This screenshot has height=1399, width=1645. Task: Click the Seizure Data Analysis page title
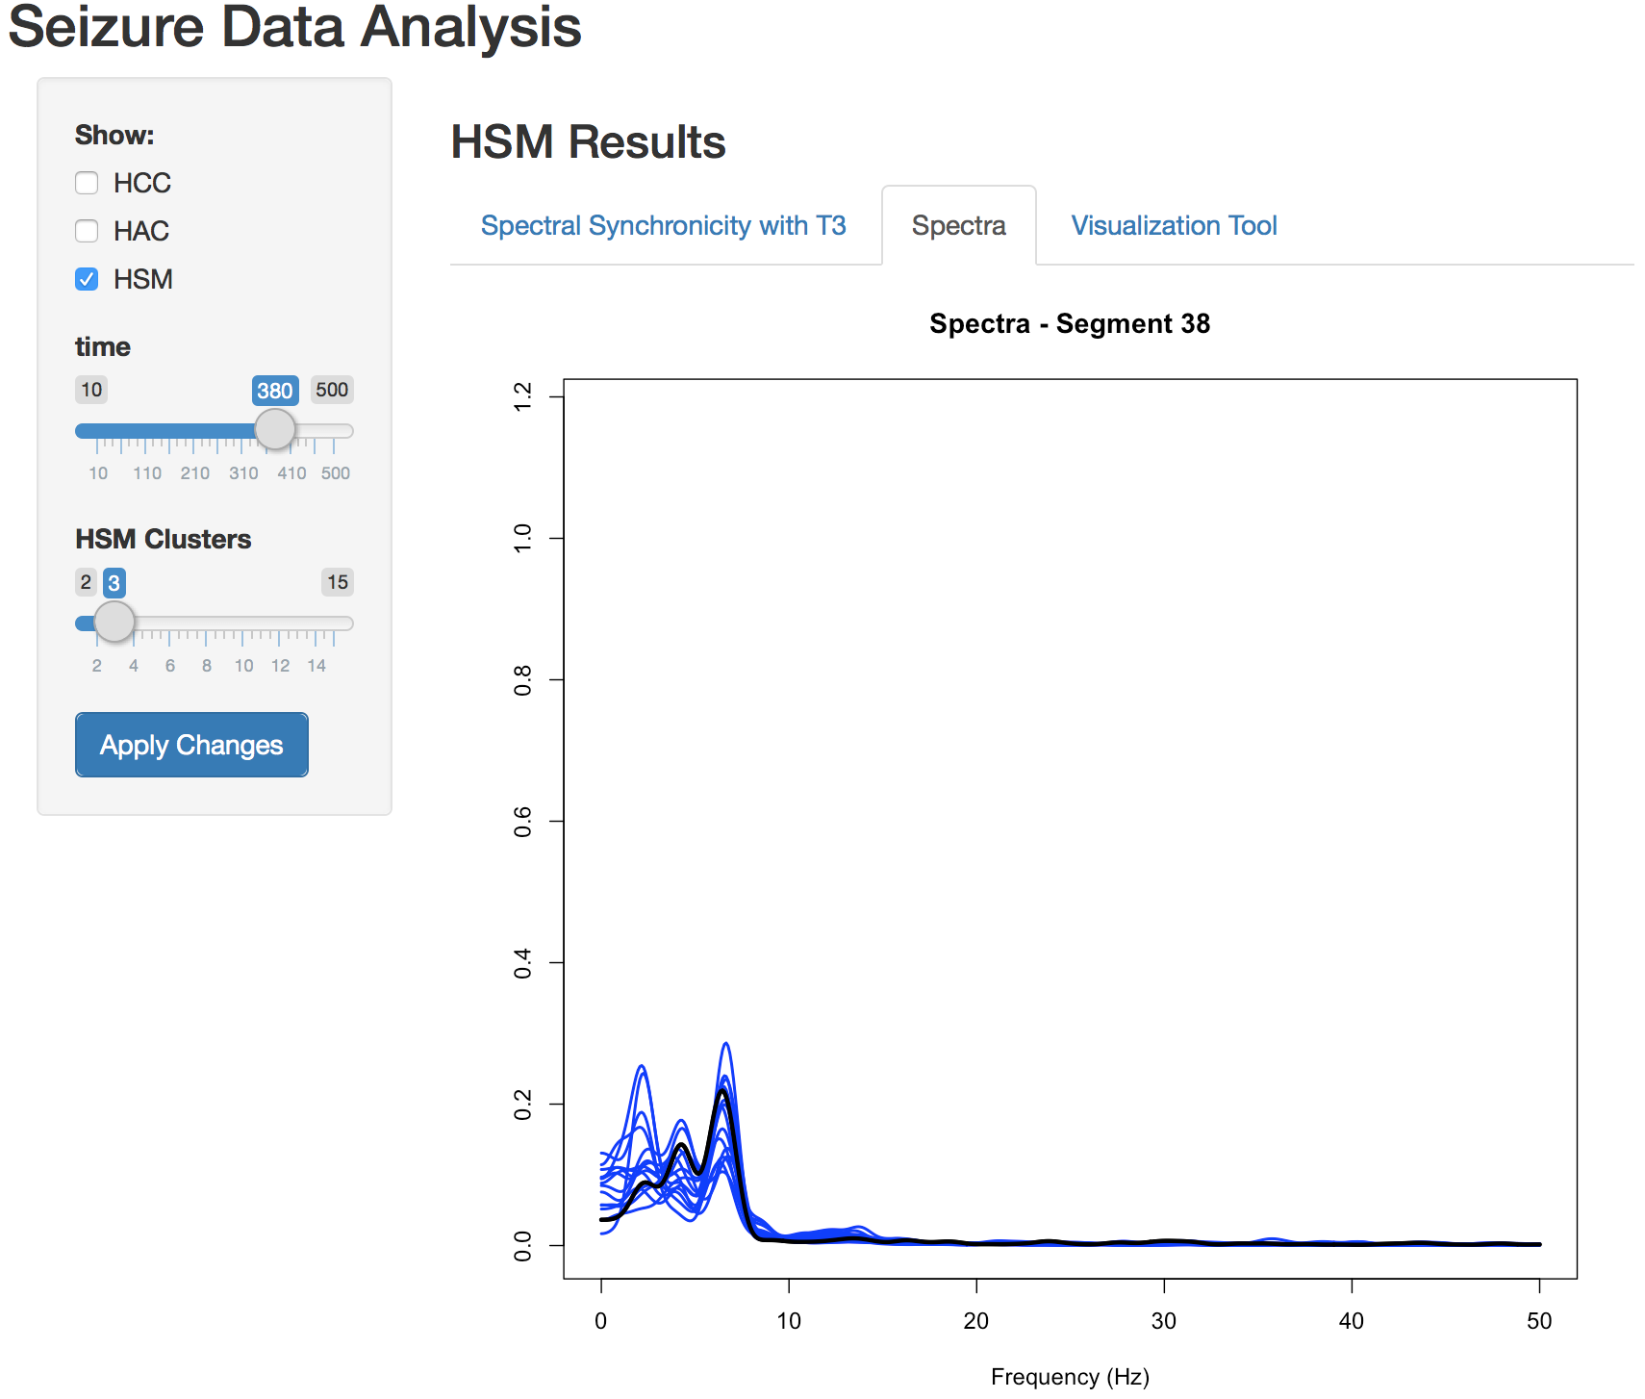coord(294,27)
